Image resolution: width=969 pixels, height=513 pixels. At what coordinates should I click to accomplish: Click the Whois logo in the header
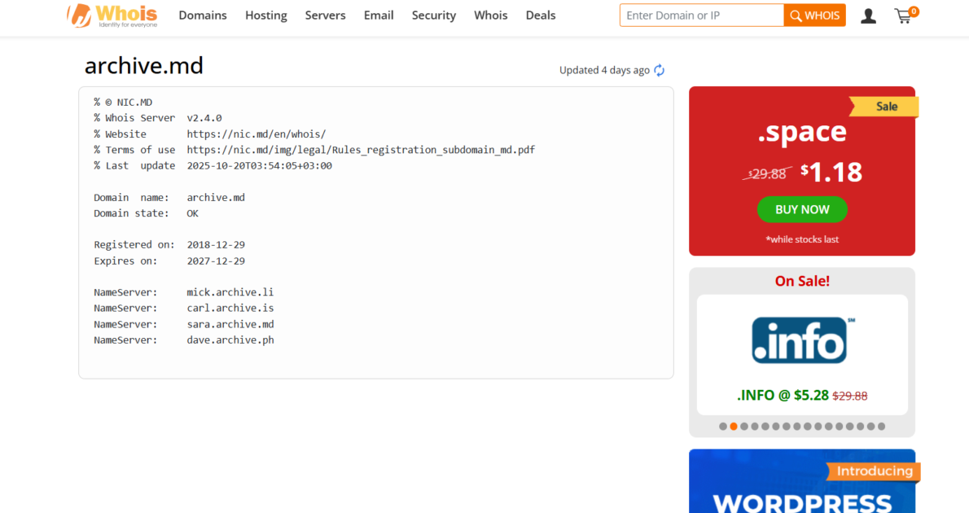pos(112,15)
